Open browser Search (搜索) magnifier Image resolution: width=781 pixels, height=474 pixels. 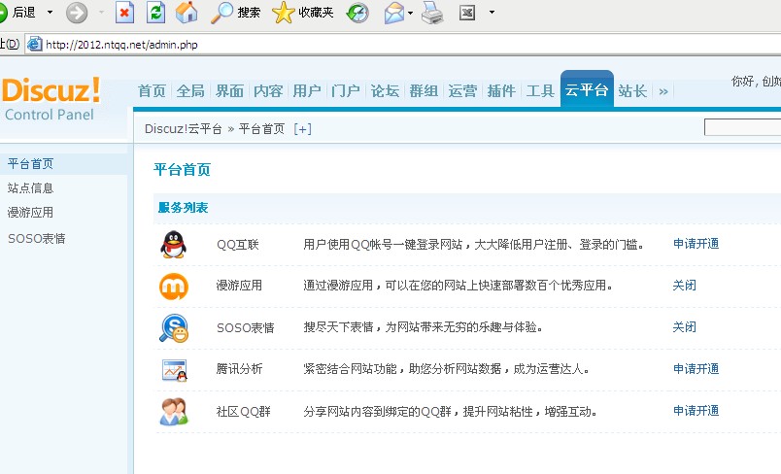(x=236, y=13)
